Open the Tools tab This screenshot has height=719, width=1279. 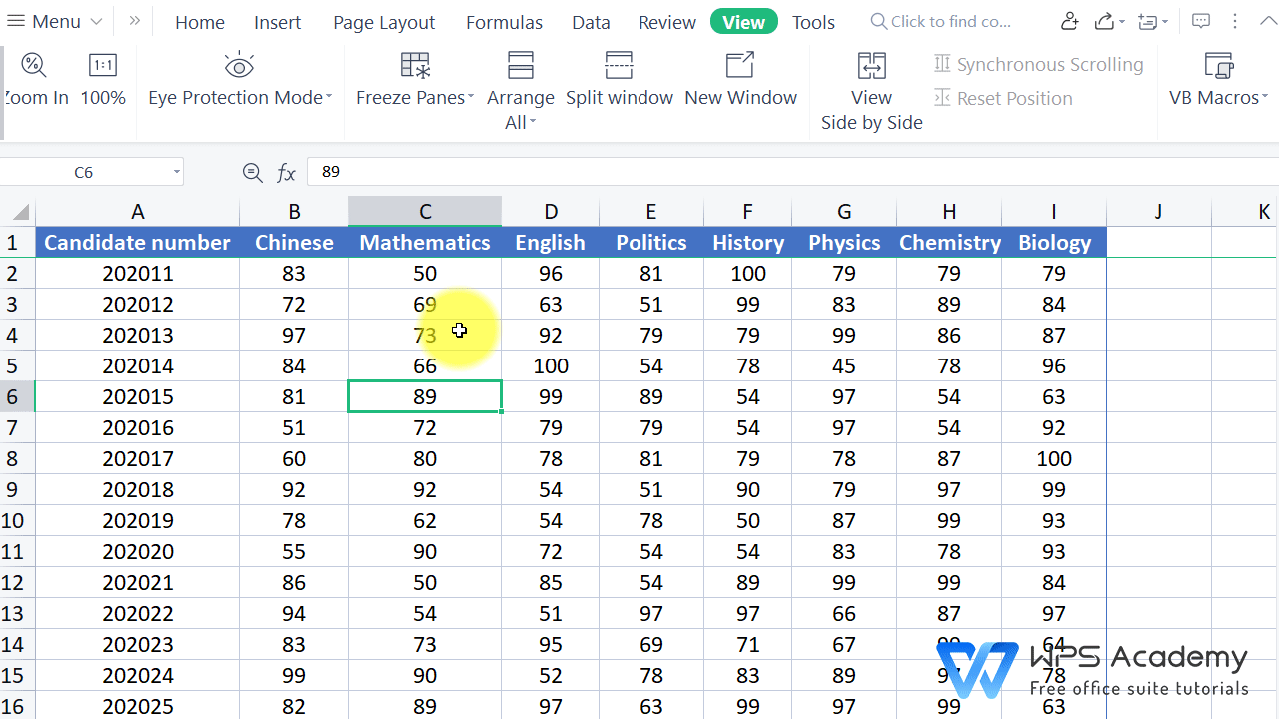813,21
